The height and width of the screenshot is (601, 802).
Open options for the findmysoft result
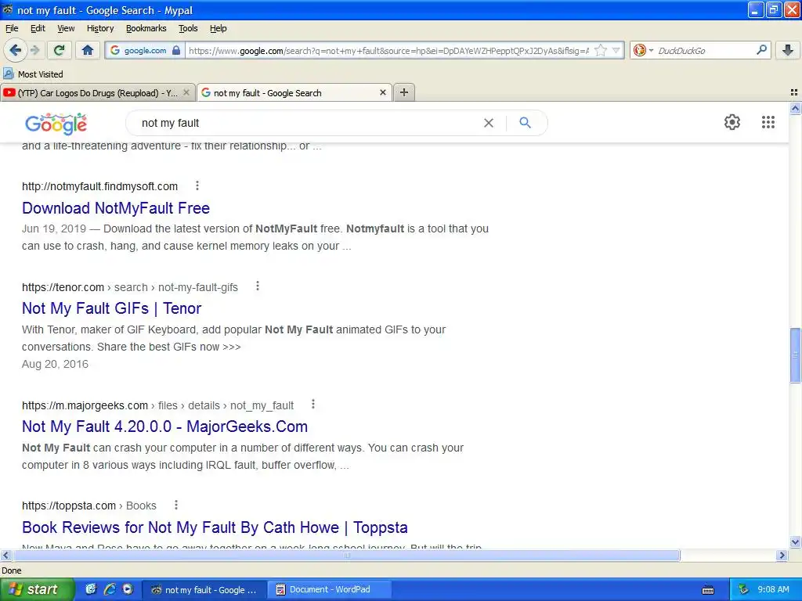point(197,185)
